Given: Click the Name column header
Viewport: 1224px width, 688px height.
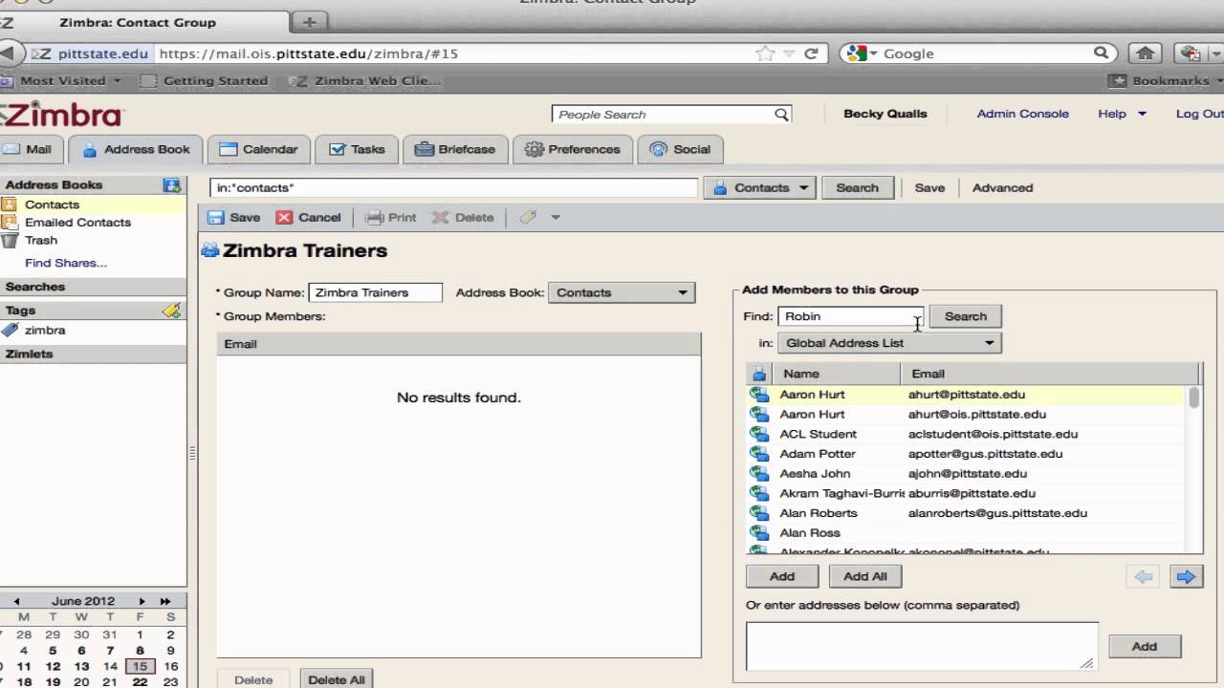Looking at the screenshot, I should tap(837, 374).
